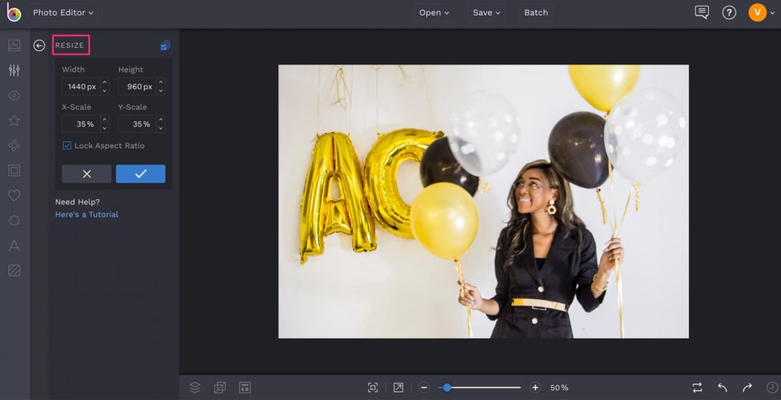Cancel resize with the X button
This screenshot has height=400, width=781.
point(87,174)
